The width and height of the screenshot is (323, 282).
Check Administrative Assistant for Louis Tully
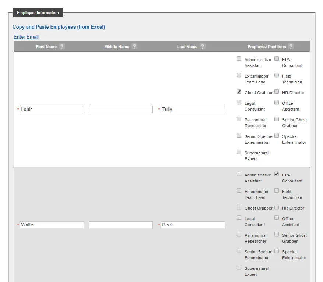(239, 58)
